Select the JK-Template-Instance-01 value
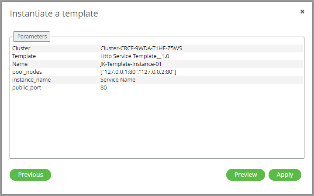 pyautogui.click(x=131, y=64)
